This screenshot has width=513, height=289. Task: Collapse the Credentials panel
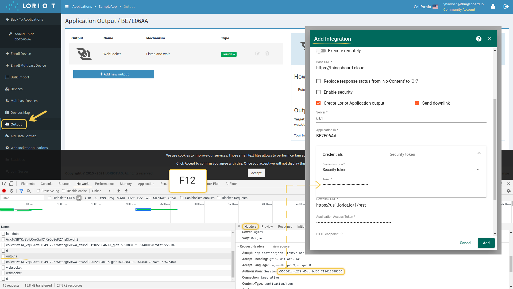[x=479, y=153]
